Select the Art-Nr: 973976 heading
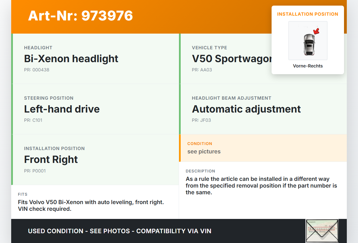 tap(81, 16)
